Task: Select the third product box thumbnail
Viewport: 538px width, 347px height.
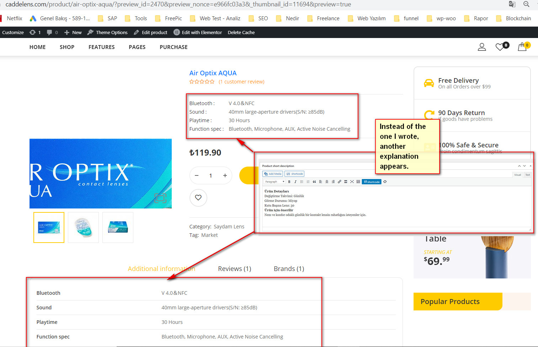Action: (x=118, y=227)
